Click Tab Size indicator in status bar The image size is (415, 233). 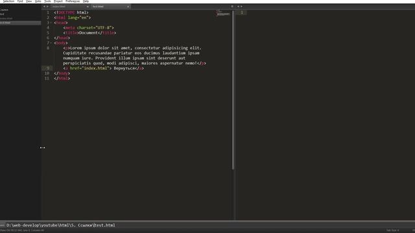(392, 230)
